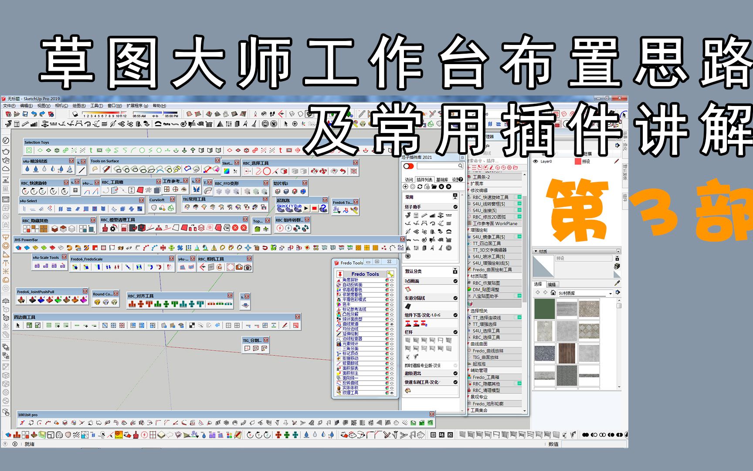
Task: Toggle eye for 纹理工具 in Fredo Tools
Action: tap(392, 393)
